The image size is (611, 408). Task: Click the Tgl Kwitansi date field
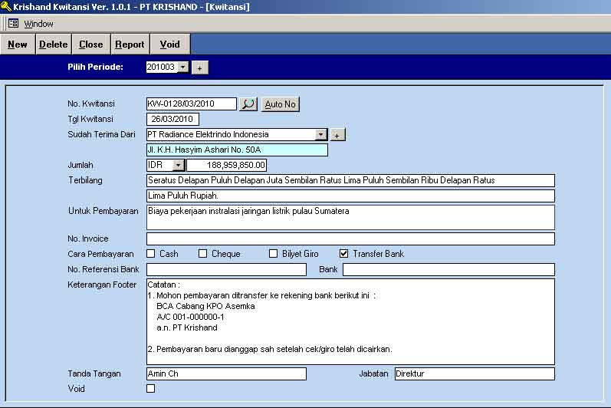coord(172,119)
